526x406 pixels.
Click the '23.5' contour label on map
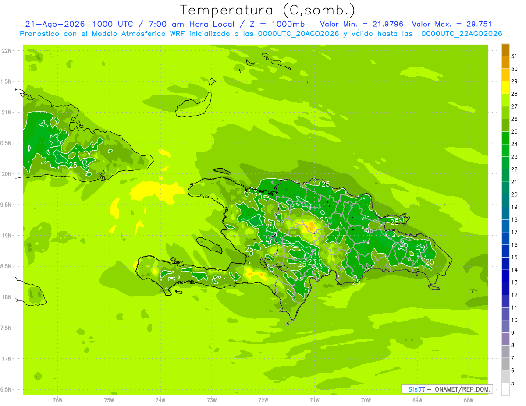tap(315, 262)
